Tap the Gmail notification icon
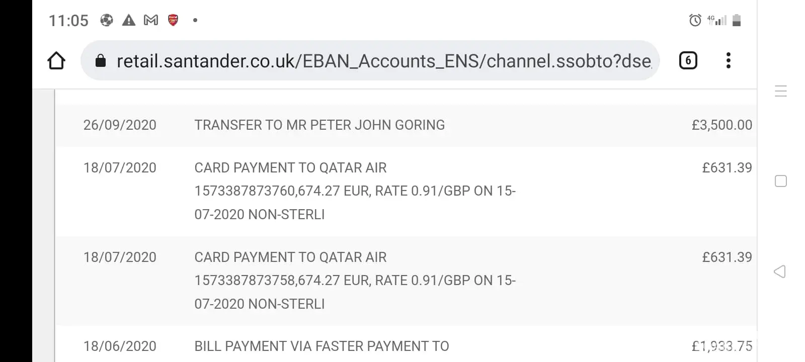 click(x=151, y=20)
